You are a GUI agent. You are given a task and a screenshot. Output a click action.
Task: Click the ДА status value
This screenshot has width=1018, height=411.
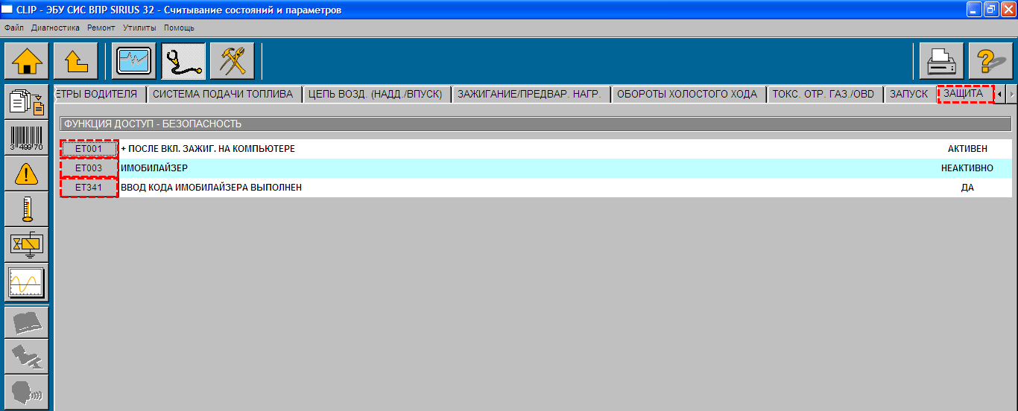967,188
